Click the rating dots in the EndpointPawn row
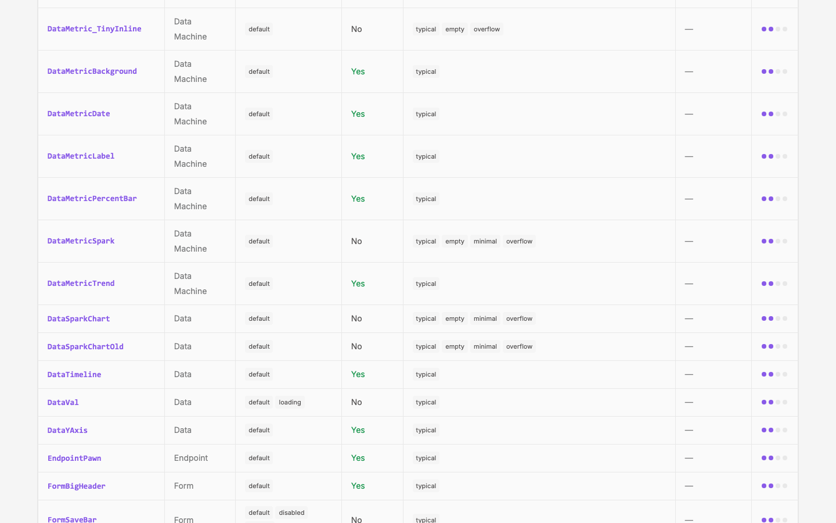This screenshot has height=523, width=836. click(774, 458)
